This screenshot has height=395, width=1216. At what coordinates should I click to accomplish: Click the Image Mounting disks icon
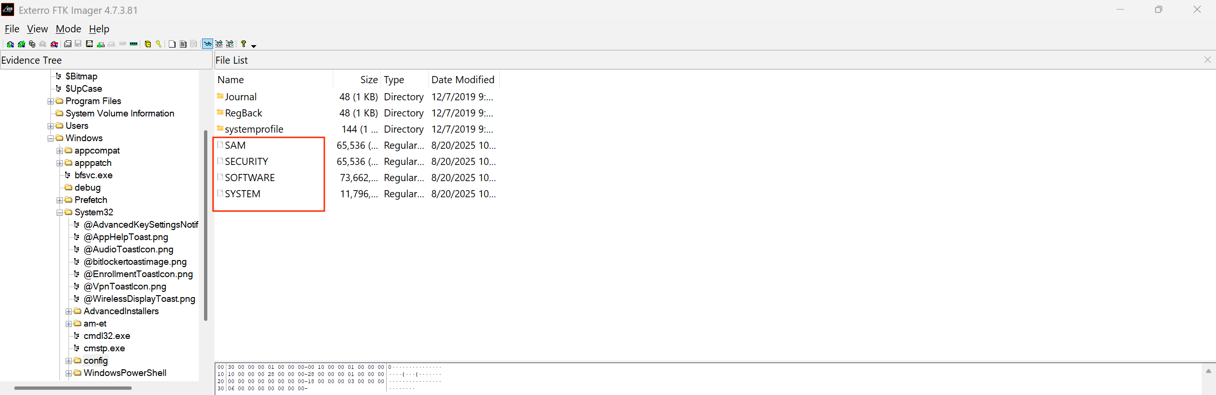pyautogui.click(x=32, y=44)
